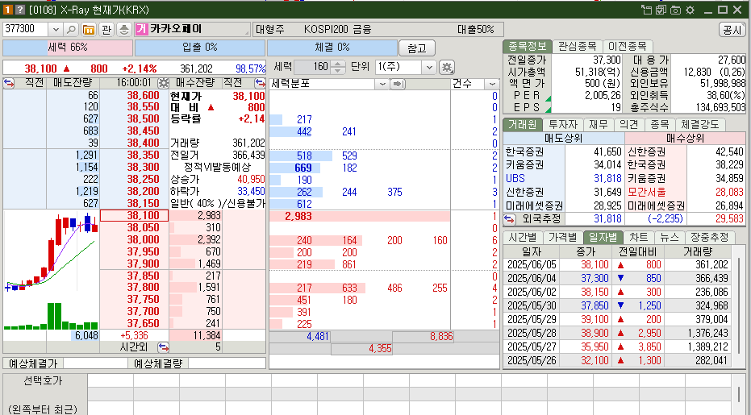Click the stock code input field 377300
The width and height of the screenshot is (751, 415).
click(x=25, y=29)
